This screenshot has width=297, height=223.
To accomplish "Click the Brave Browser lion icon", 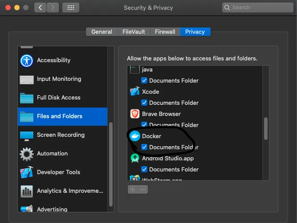I will tap(135, 114).
